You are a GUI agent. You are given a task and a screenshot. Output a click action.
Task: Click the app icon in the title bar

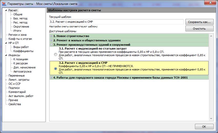point(4,4)
